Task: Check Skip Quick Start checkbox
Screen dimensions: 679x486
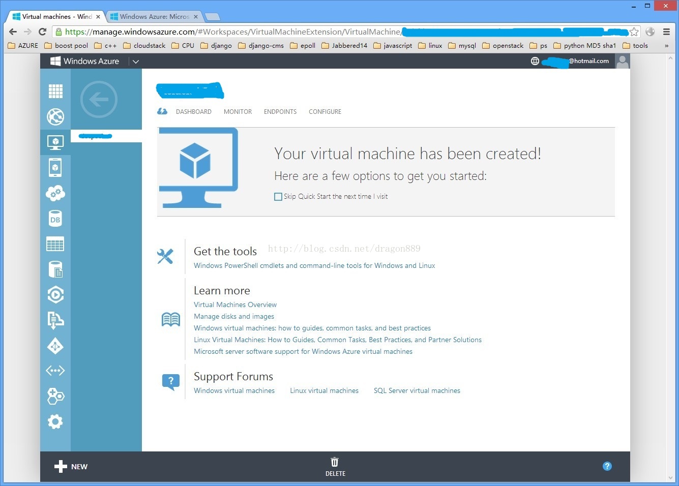Action: [278, 197]
